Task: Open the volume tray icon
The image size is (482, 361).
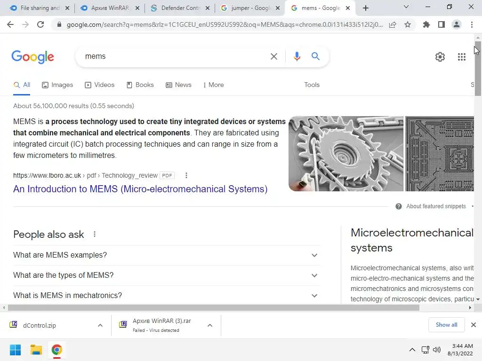Action: click(436, 350)
